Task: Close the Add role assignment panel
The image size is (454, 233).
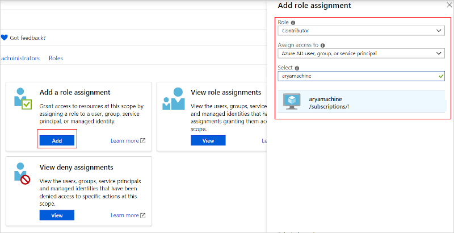Action: click(x=449, y=5)
